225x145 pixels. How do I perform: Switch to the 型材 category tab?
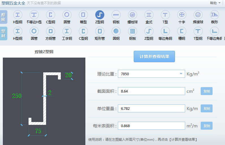pyautogui.click(x=3, y=33)
